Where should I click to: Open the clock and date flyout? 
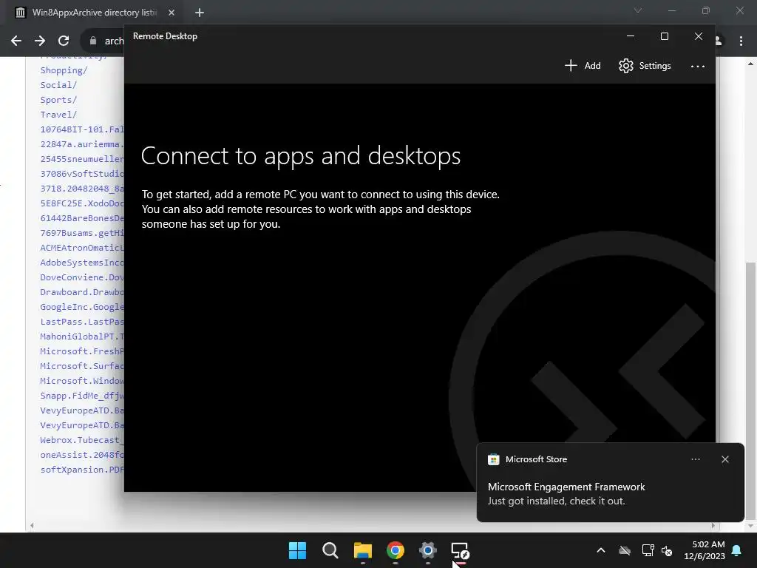tap(705, 550)
